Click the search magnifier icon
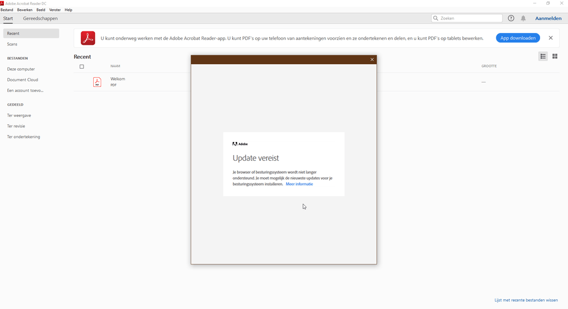Viewport: 568px width, 309px height. coord(436,18)
